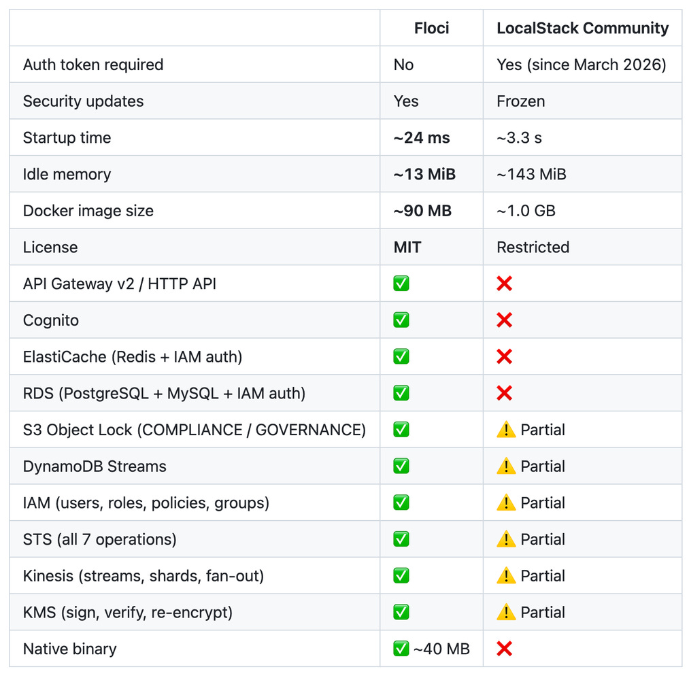Click the red cross in Cognito row
The width and height of the screenshot is (689, 680).
coord(505,320)
